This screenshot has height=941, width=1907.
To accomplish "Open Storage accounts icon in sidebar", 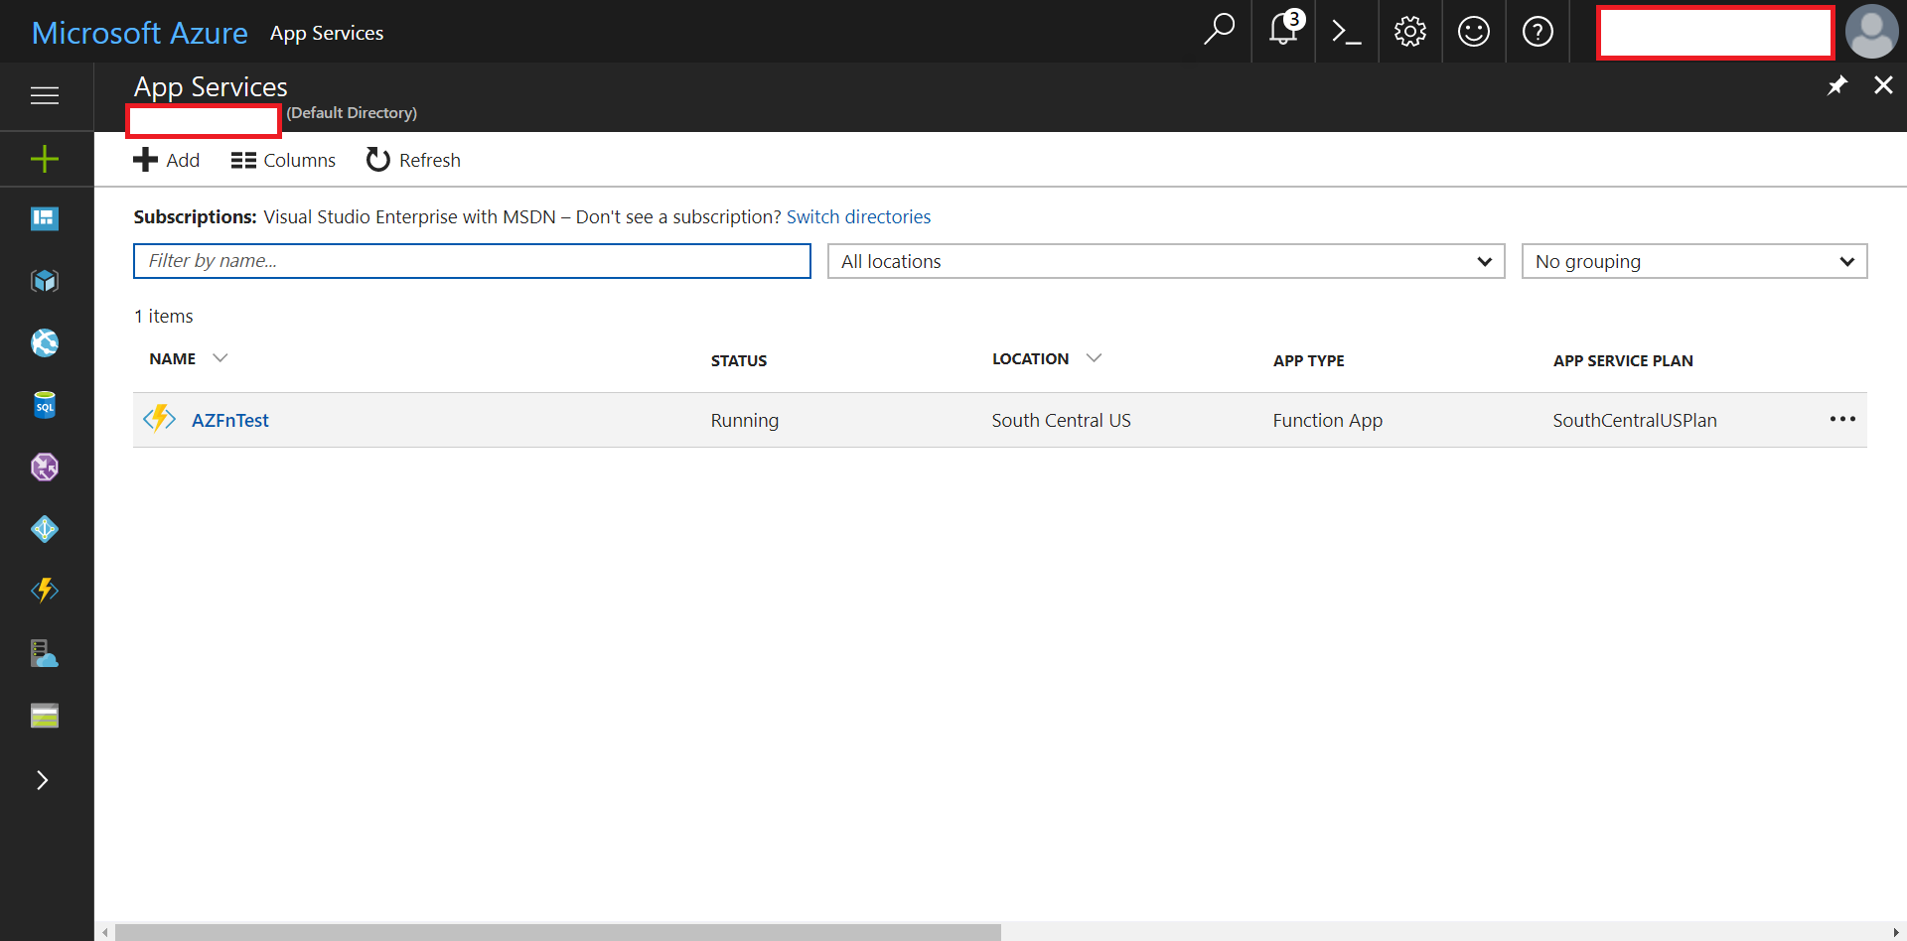I will click(45, 716).
